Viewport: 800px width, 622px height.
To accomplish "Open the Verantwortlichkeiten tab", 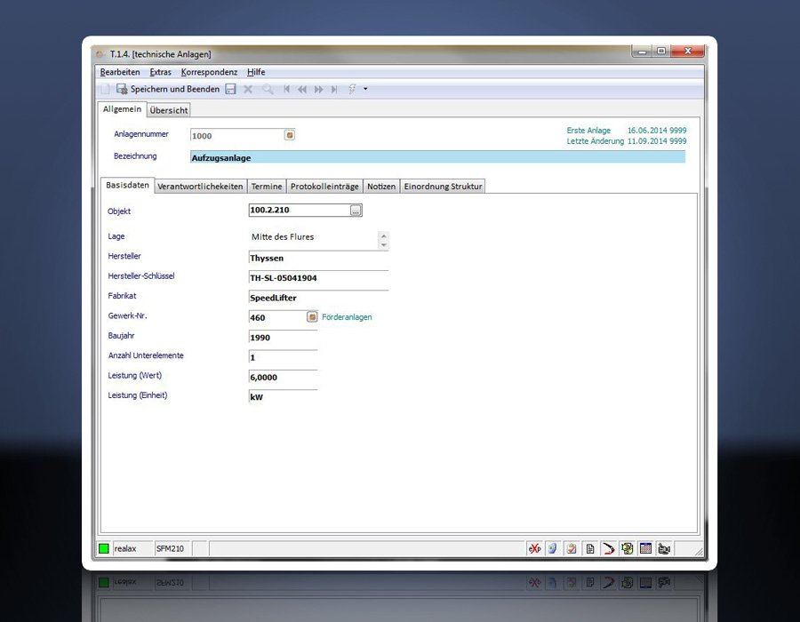I will point(200,186).
